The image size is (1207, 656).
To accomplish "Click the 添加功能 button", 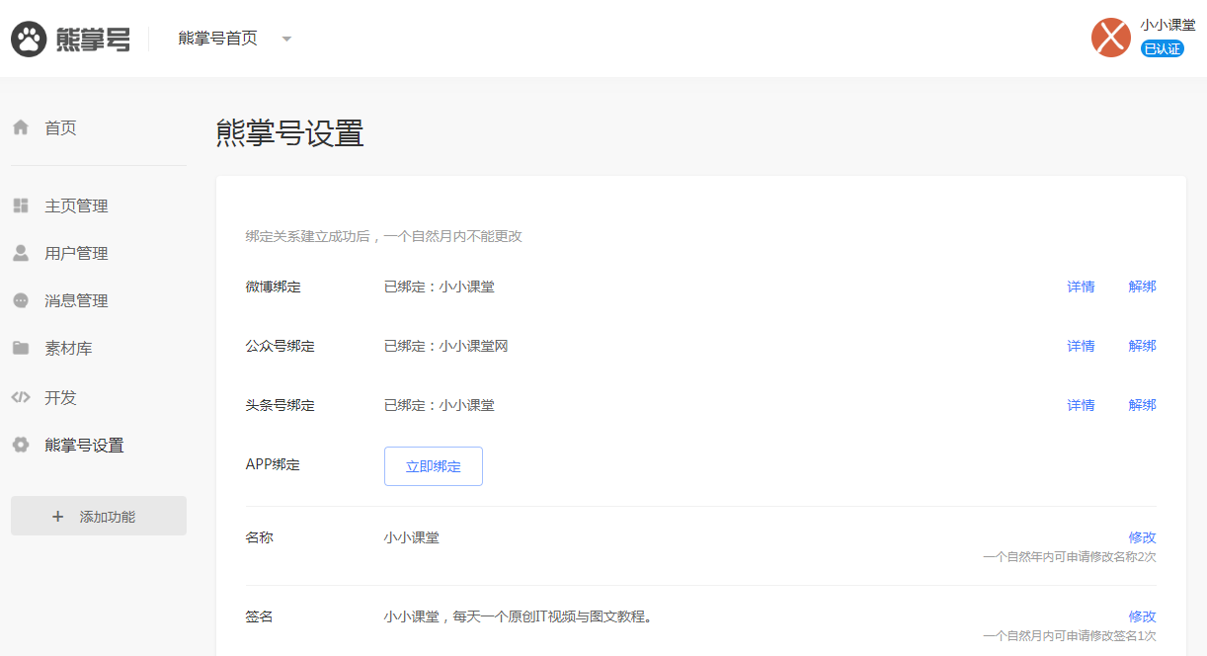I will tap(99, 516).
